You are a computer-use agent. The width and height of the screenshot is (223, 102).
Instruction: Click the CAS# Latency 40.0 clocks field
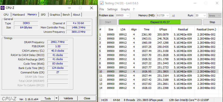pos(58,51)
